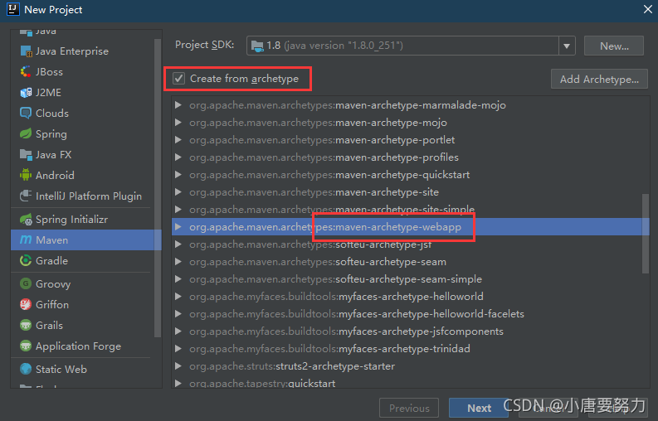658x421 pixels.
Task: Click the Static Web globe icon
Action: coord(26,369)
